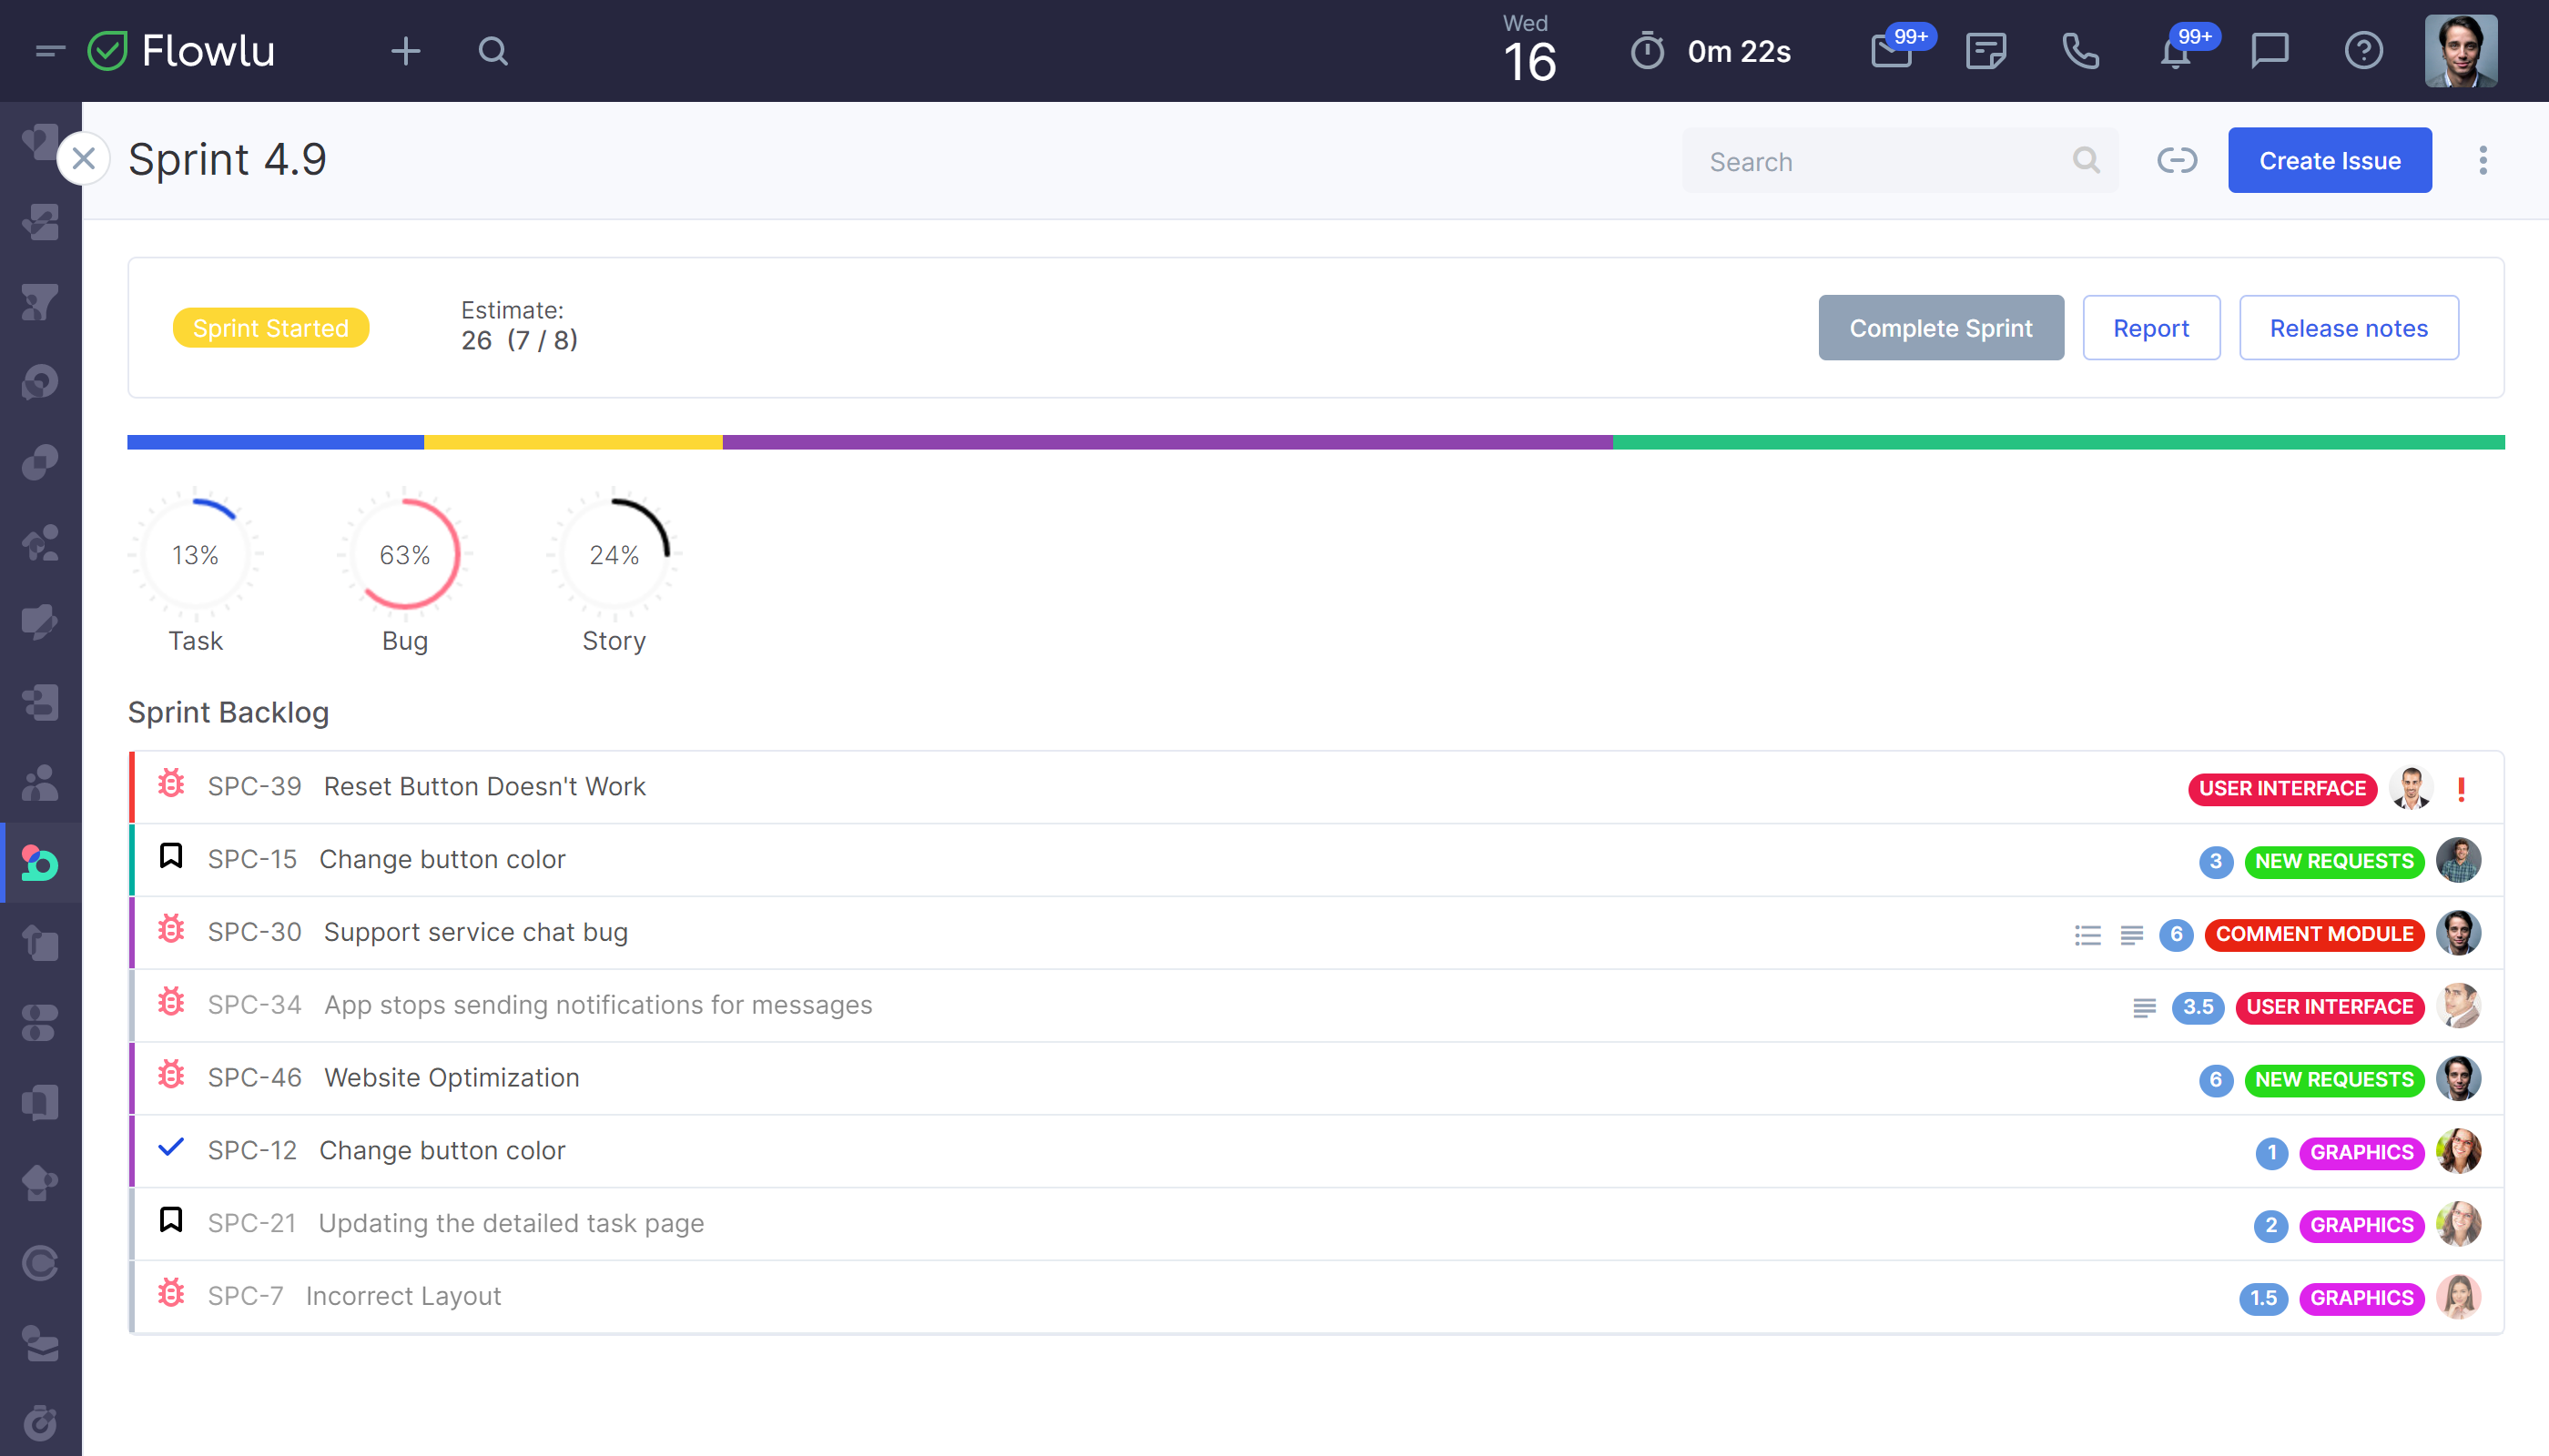Open the chat messages icon
Image resolution: width=2549 pixels, height=1456 pixels.
coord(2269,51)
